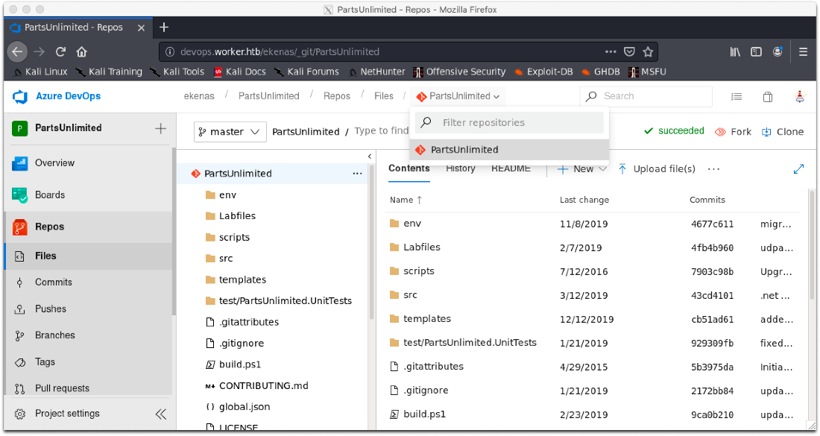Open the page actions three-dot menu in the URL bar
The height and width of the screenshot is (436, 820).
coord(611,51)
